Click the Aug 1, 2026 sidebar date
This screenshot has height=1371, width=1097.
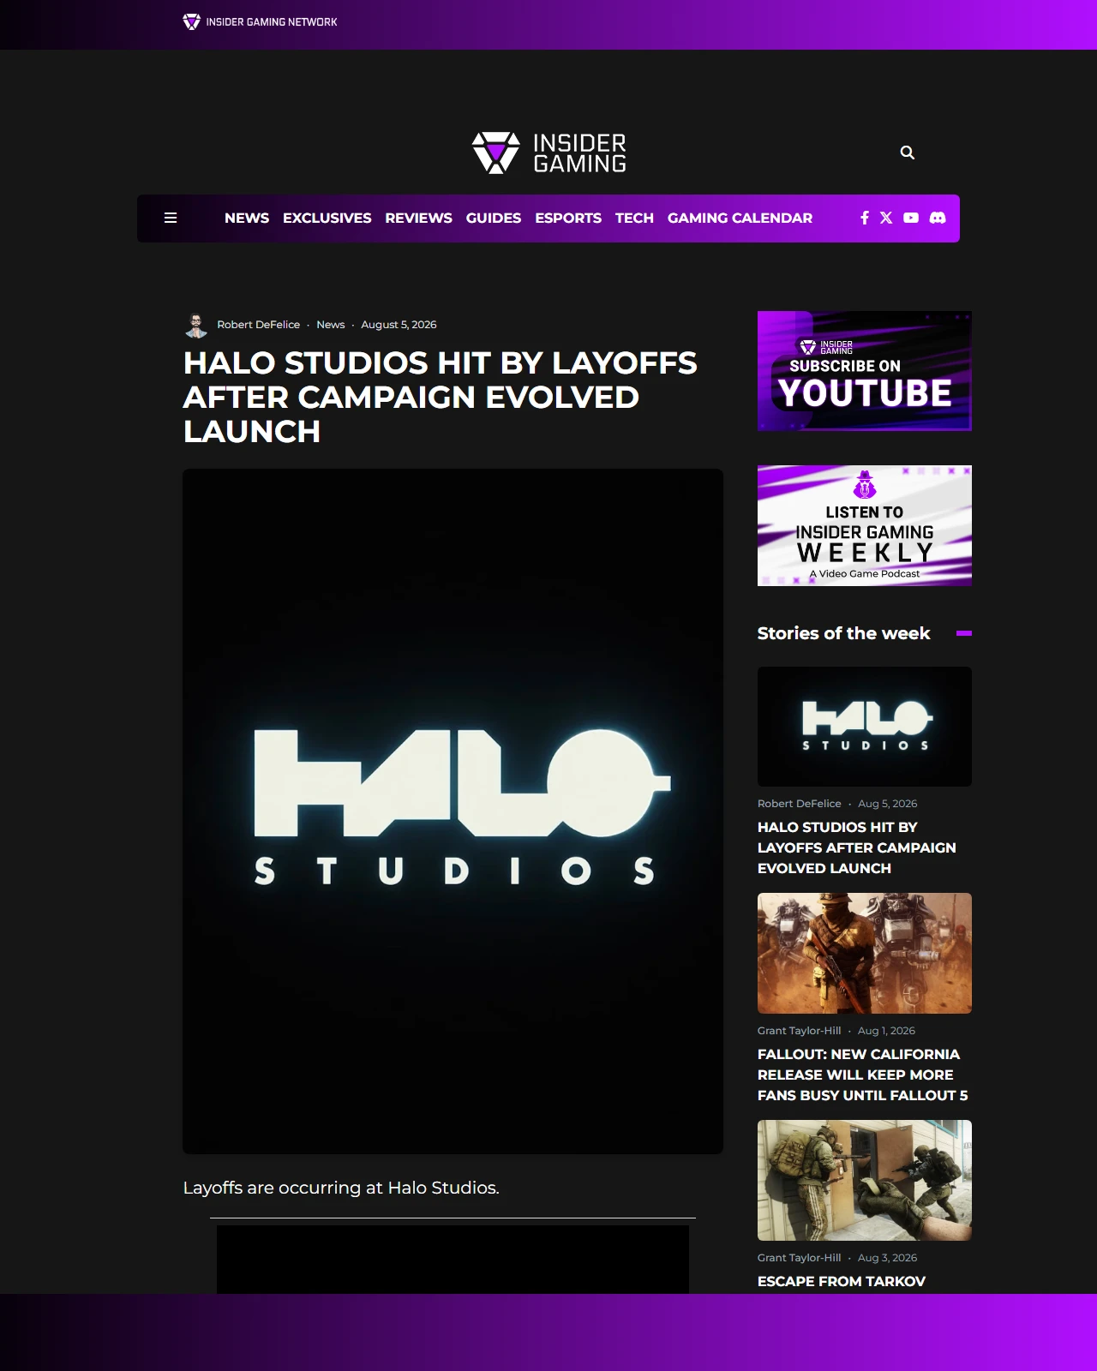pos(887,1031)
